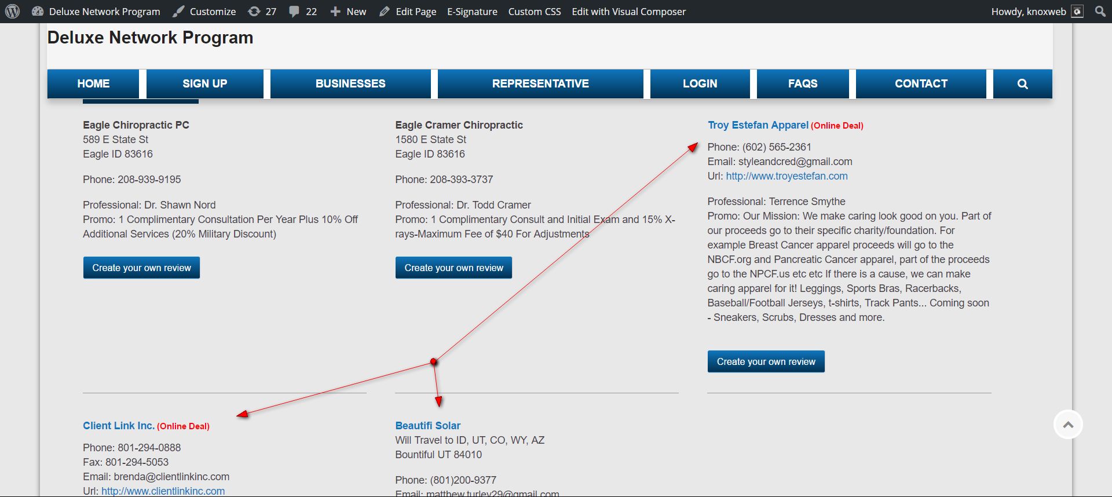Open the admin bar search magnifier
1112x497 pixels.
pyautogui.click(x=1100, y=12)
